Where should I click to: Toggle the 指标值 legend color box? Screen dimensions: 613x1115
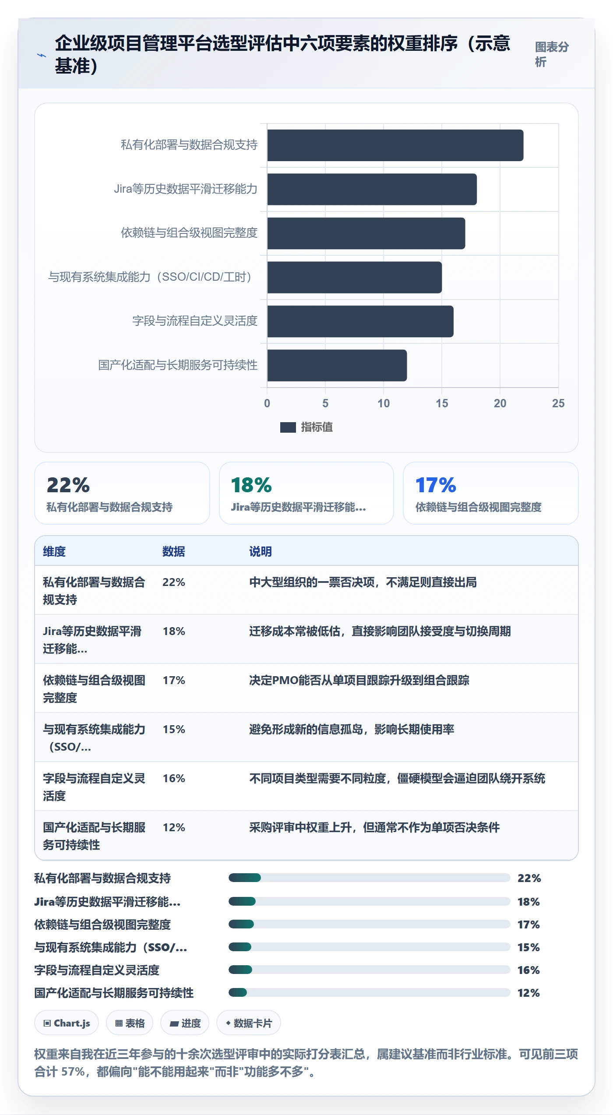288,427
